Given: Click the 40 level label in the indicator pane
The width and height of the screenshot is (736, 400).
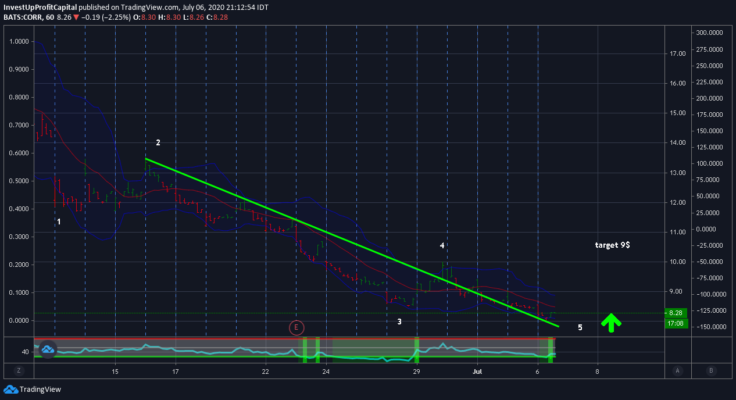Looking at the screenshot, I should (x=25, y=352).
